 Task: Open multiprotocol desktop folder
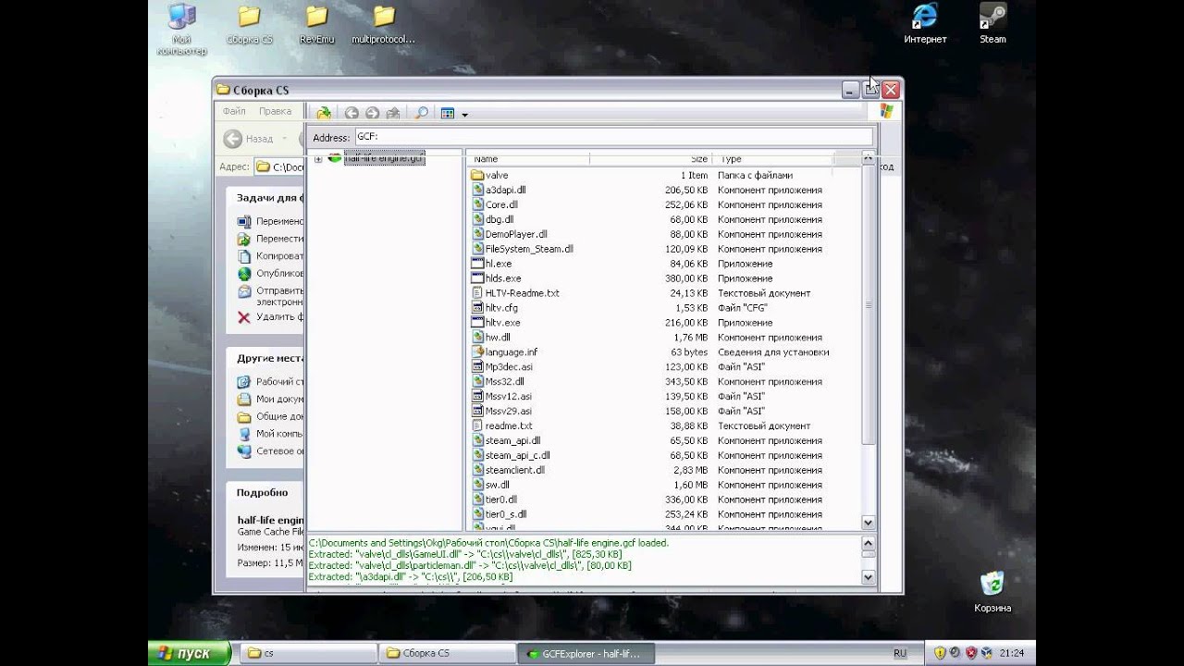[383, 25]
